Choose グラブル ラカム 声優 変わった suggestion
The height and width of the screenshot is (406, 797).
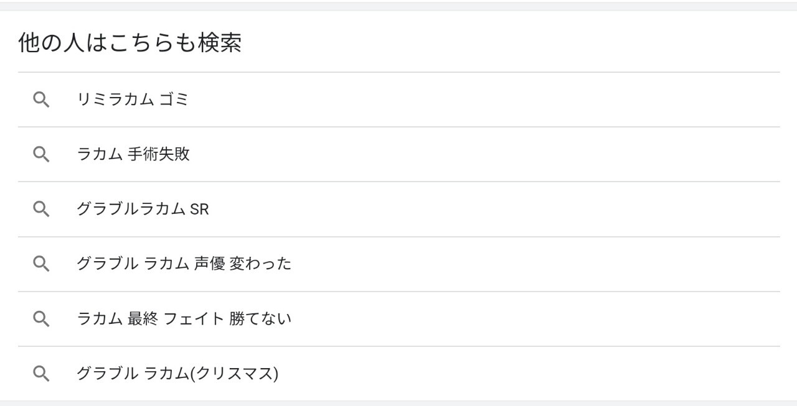(184, 264)
